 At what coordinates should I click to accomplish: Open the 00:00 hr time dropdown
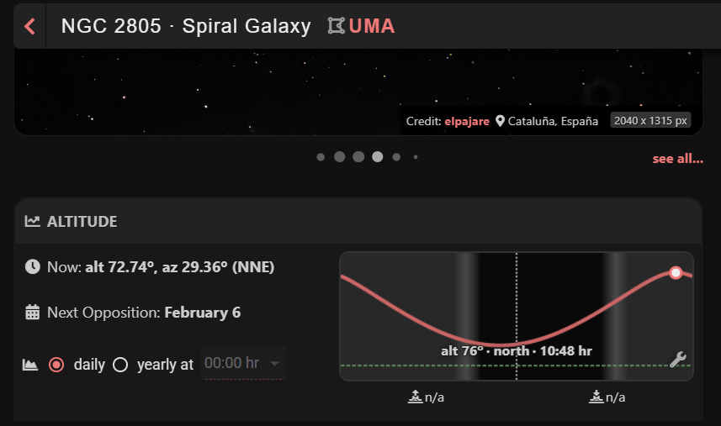(243, 364)
